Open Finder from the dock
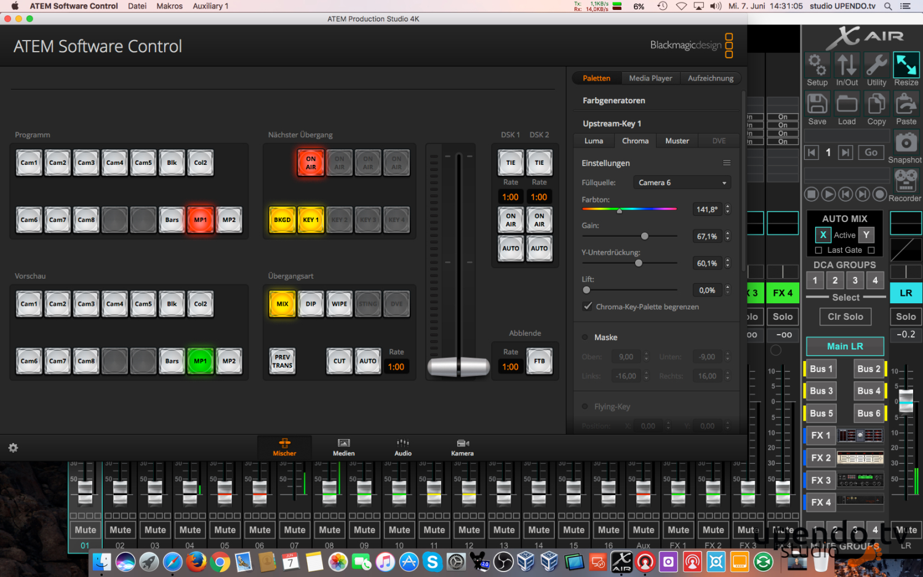This screenshot has height=577, width=923. click(x=102, y=562)
